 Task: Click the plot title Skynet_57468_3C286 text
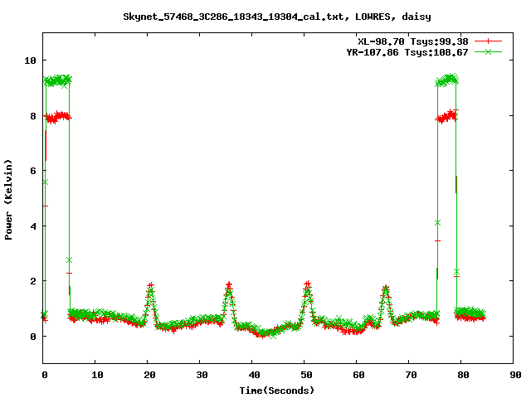pyautogui.click(x=276, y=17)
